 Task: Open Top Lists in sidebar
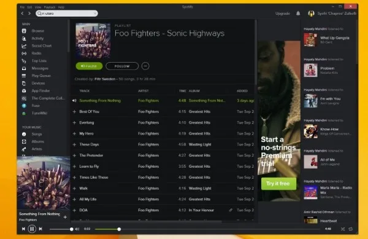pos(39,61)
